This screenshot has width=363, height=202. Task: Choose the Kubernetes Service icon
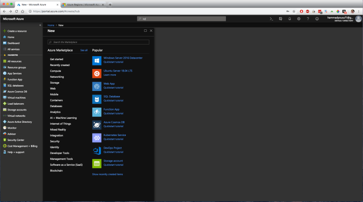(x=97, y=138)
